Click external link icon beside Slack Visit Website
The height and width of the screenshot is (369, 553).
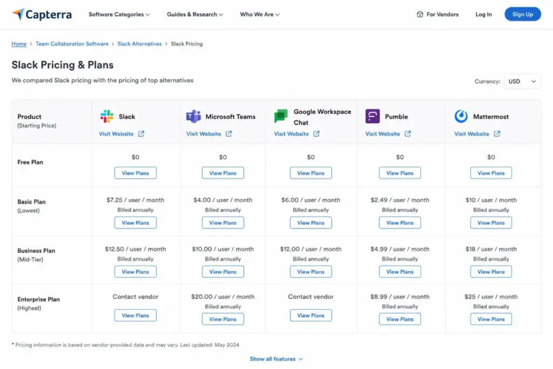pyautogui.click(x=141, y=133)
